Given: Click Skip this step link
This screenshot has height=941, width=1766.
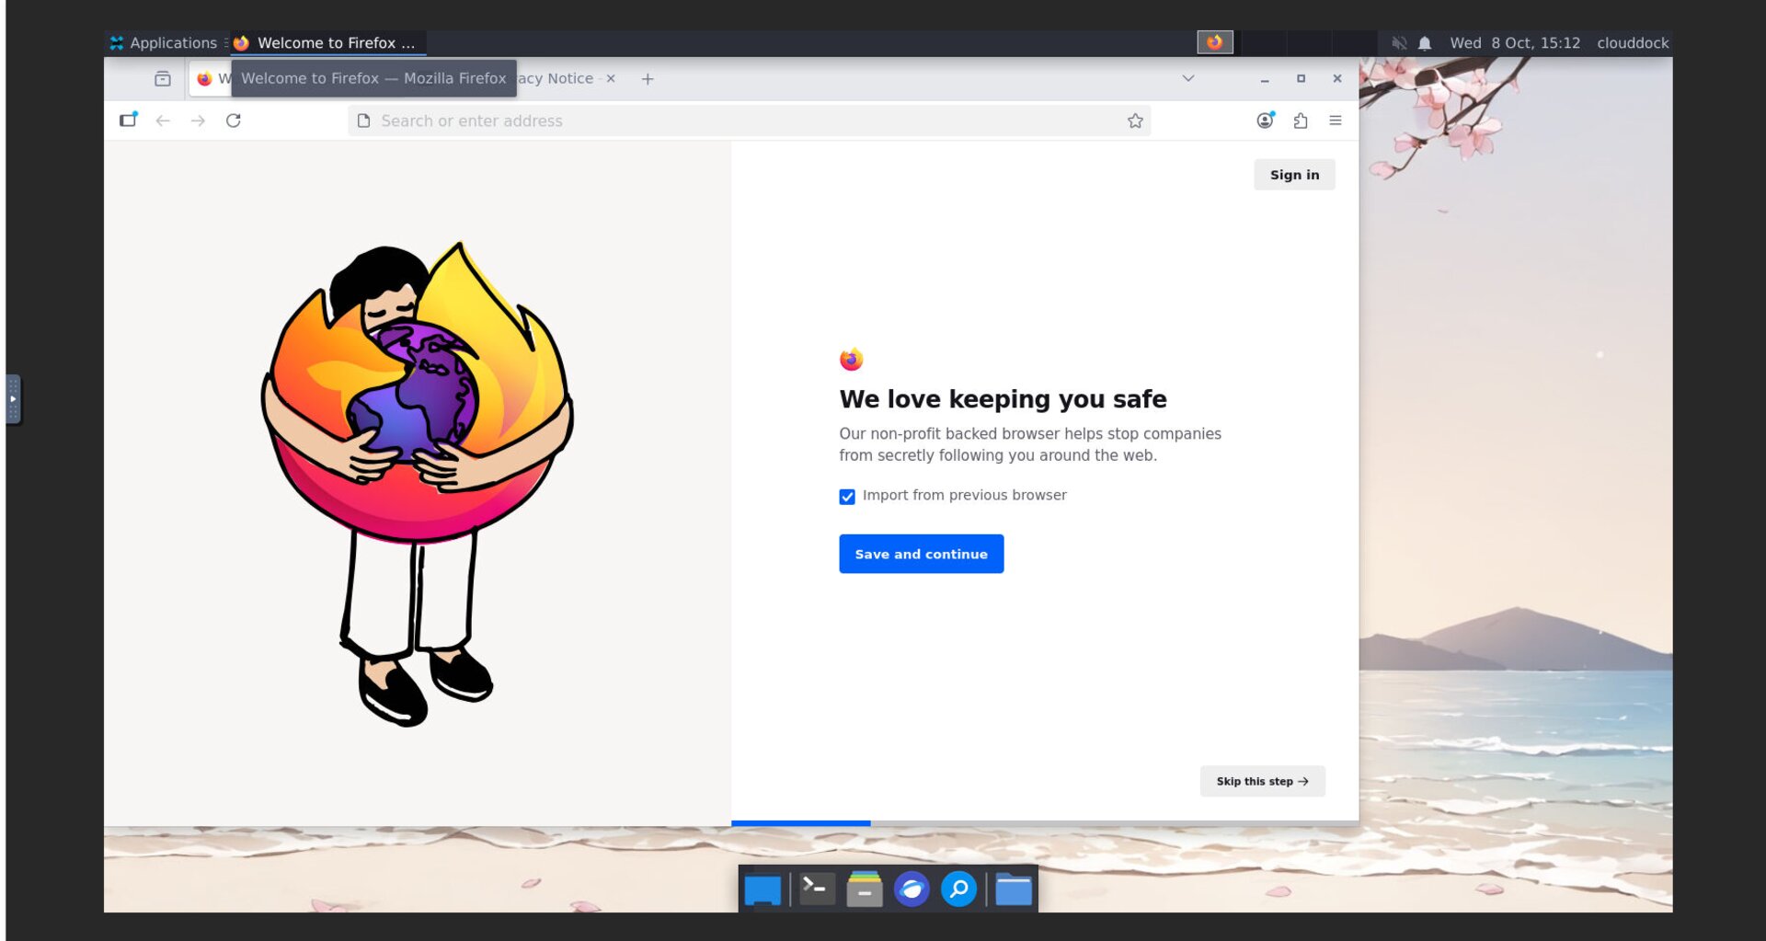Looking at the screenshot, I should click(1261, 781).
